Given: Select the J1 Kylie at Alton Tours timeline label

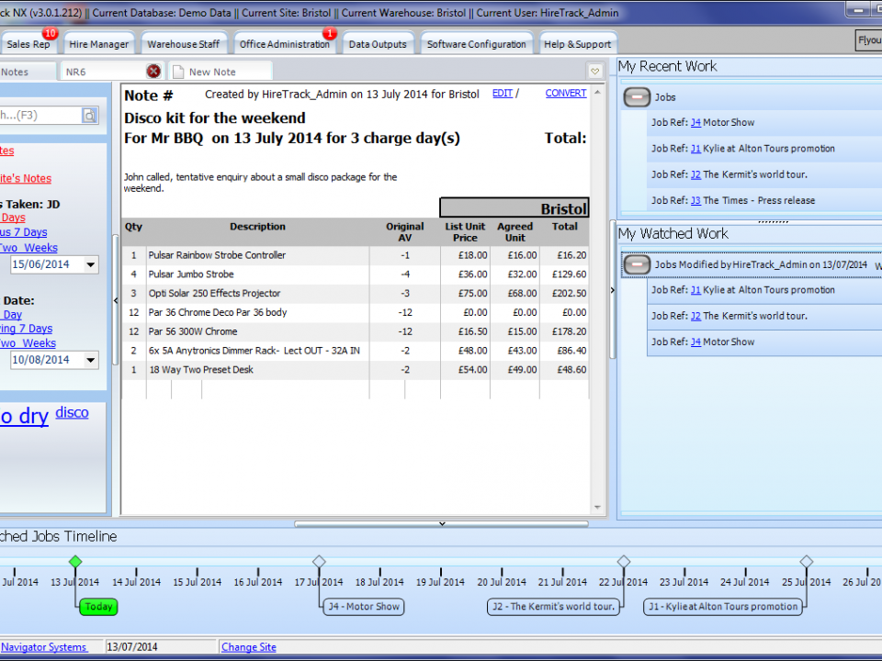Looking at the screenshot, I should [723, 607].
